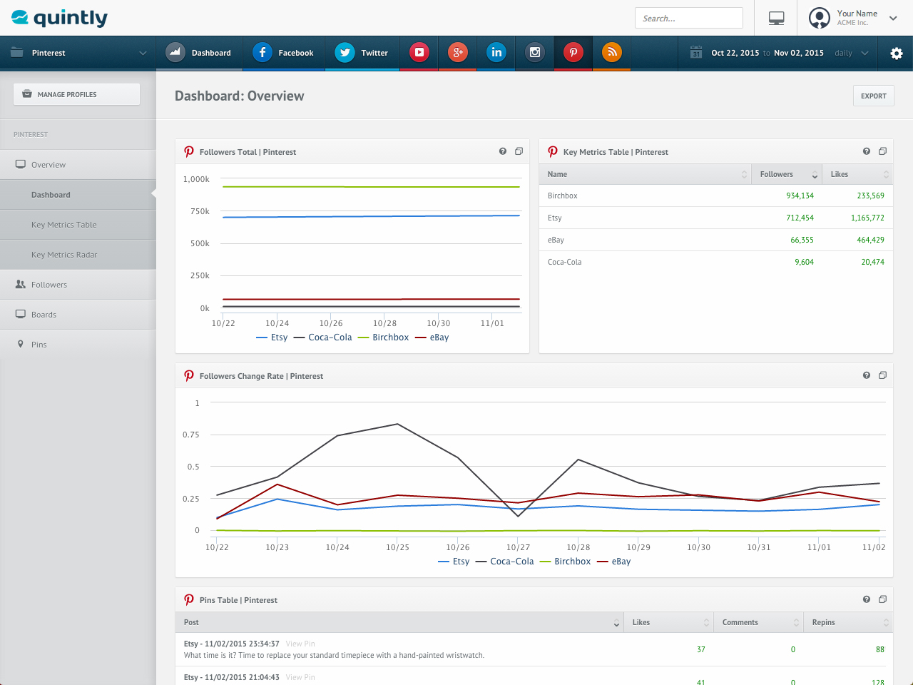Open help for Followers Change Rate widget

[x=867, y=375]
